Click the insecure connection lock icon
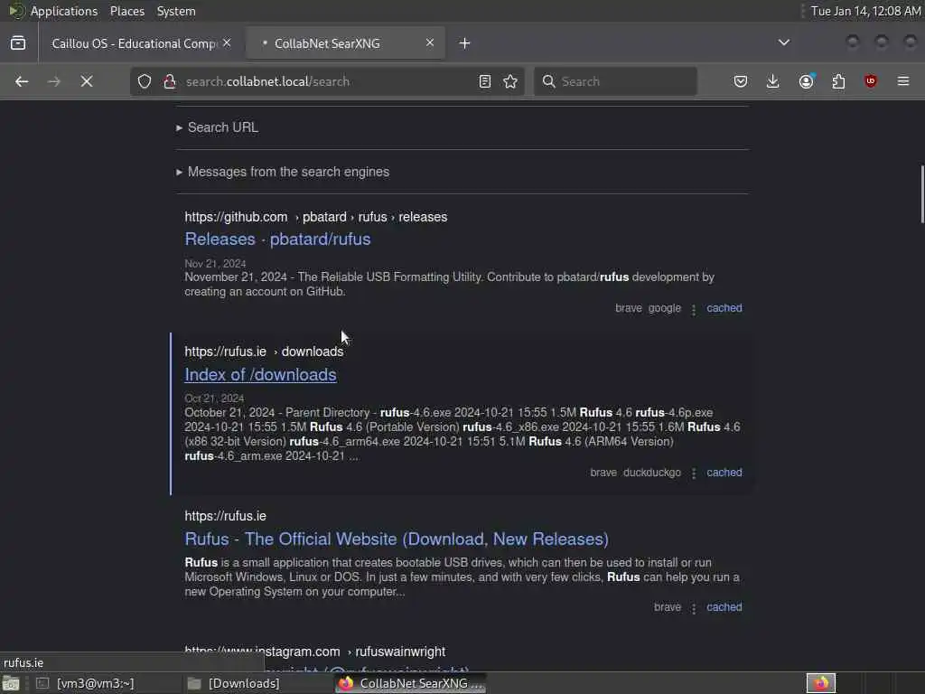This screenshot has height=694, width=925. pyautogui.click(x=170, y=81)
